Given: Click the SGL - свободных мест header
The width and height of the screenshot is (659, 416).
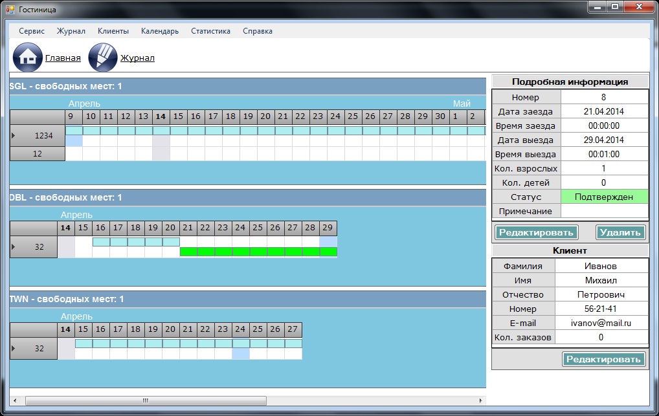Looking at the screenshot, I should point(247,86).
